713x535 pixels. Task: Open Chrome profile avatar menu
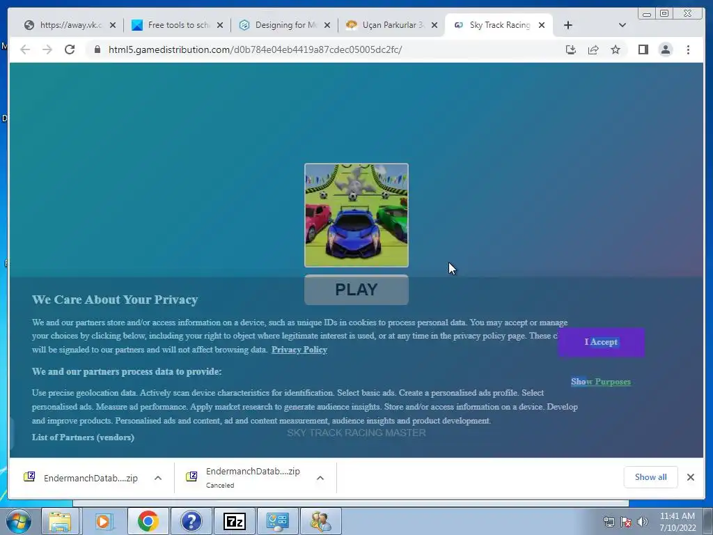(x=665, y=49)
